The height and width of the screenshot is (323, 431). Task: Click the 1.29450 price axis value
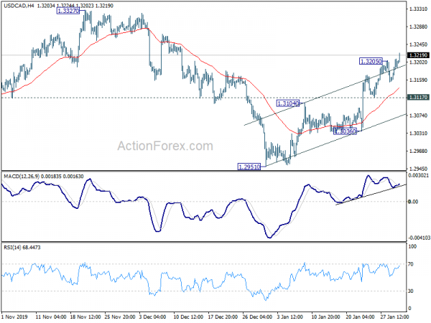coord(418,169)
